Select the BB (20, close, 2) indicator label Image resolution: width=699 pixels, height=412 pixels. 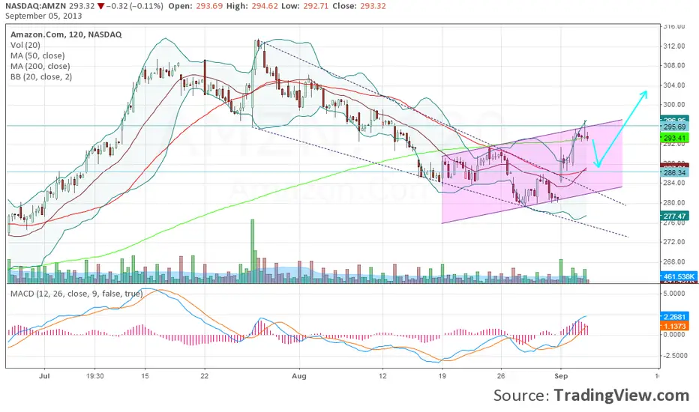tap(41, 76)
